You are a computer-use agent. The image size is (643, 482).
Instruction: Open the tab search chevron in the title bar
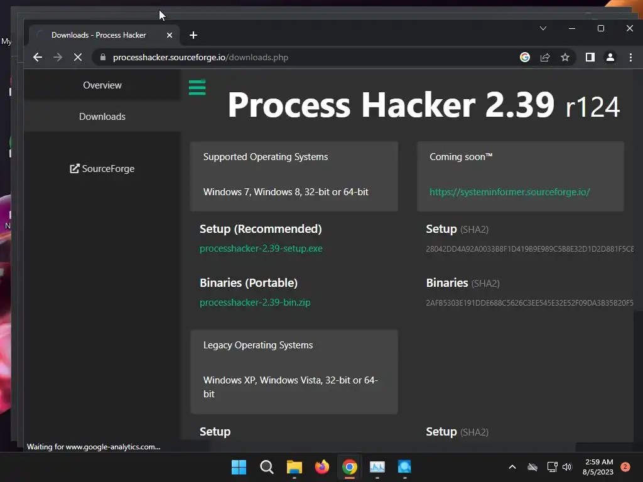coord(543,28)
